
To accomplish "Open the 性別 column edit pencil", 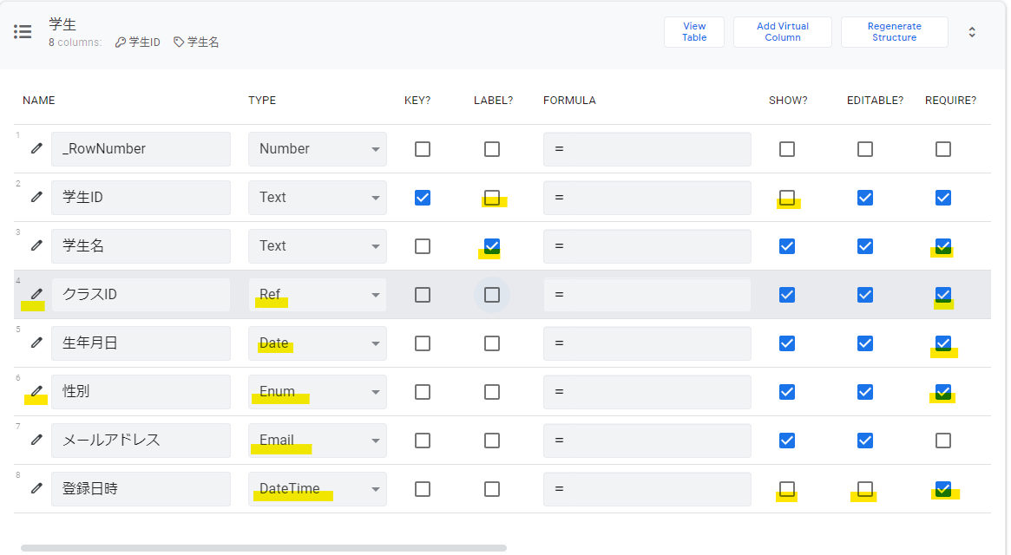I will [36, 391].
